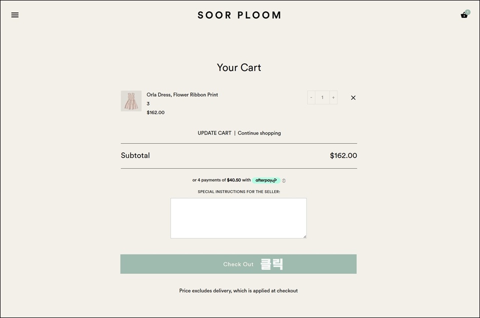Image resolution: width=480 pixels, height=318 pixels.
Task: Click the delivery price notice text
Action: (238, 290)
